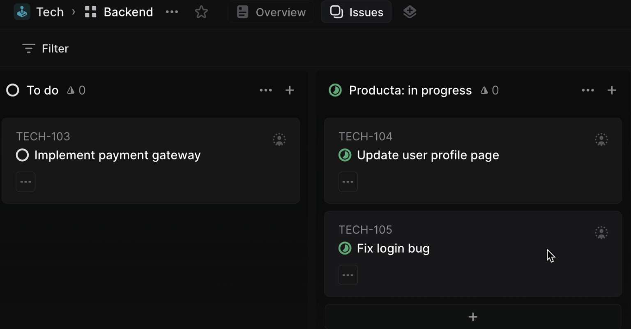Toggle status icon of Update user profile page

point(345,155)
